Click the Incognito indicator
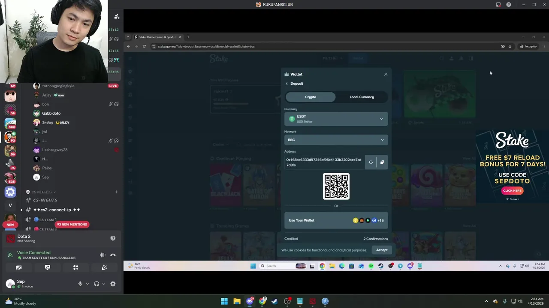Image resolution: width=549 pixels, height=308 pixels. (x=528, y=46)
